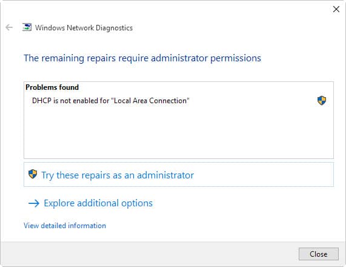Click the word "administrator" in the repairs link

tap(165, 175)
